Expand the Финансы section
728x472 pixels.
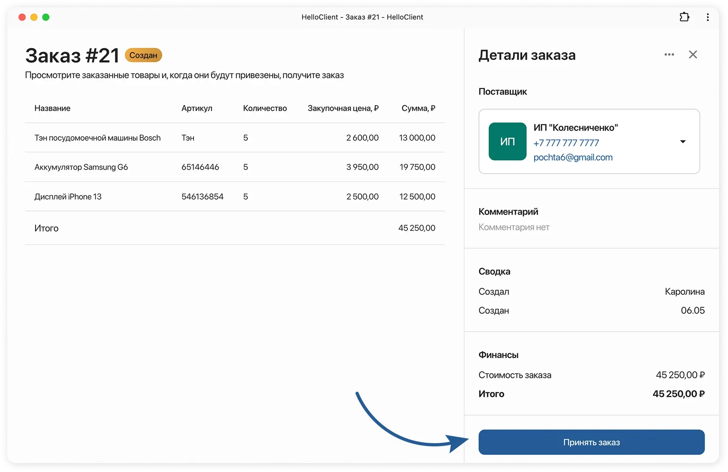pyautogui.click(x=498, y=354)
